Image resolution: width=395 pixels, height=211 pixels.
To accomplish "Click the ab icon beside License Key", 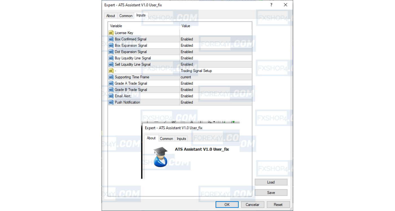I will (111, 33).
